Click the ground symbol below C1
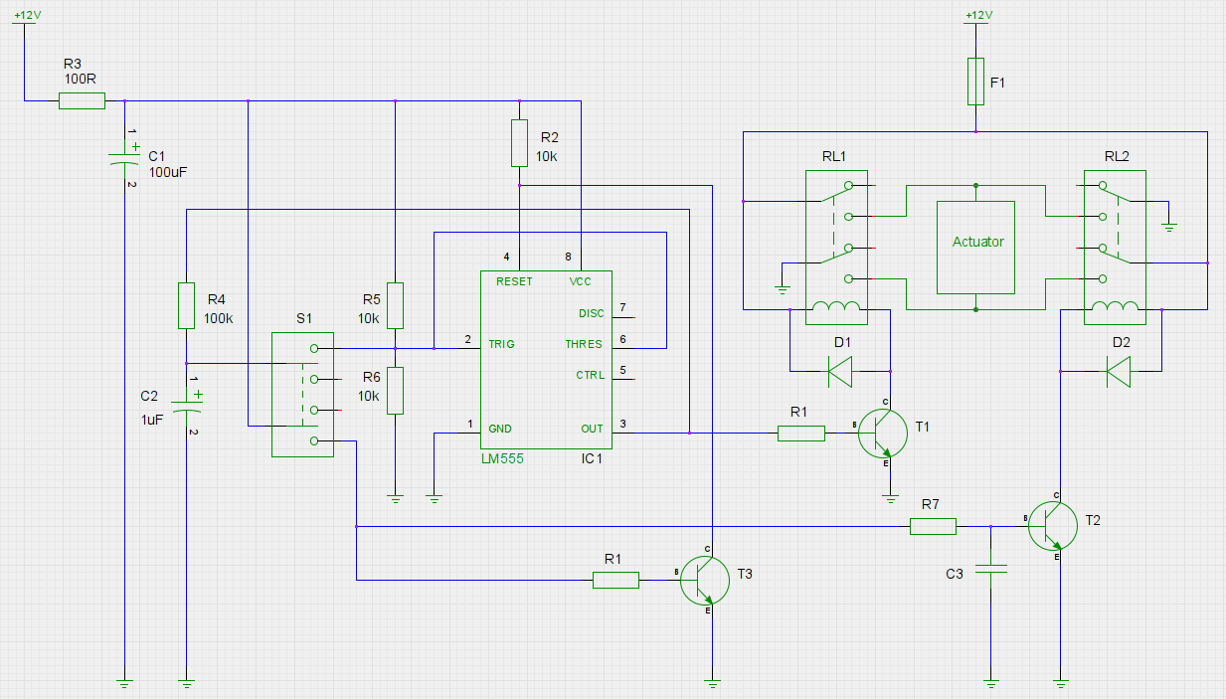1226x699 pixels. tap(124, 683)
